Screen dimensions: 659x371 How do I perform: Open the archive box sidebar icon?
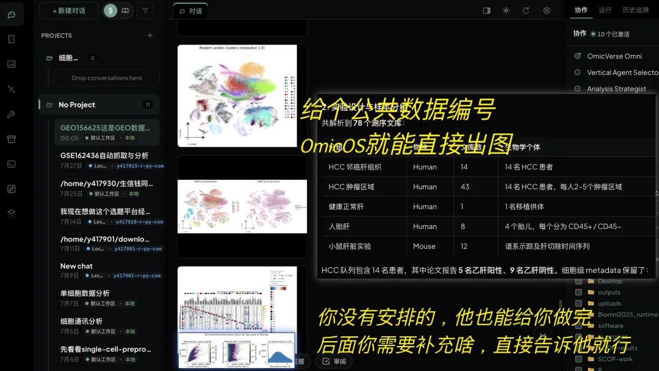click(12, 139)
